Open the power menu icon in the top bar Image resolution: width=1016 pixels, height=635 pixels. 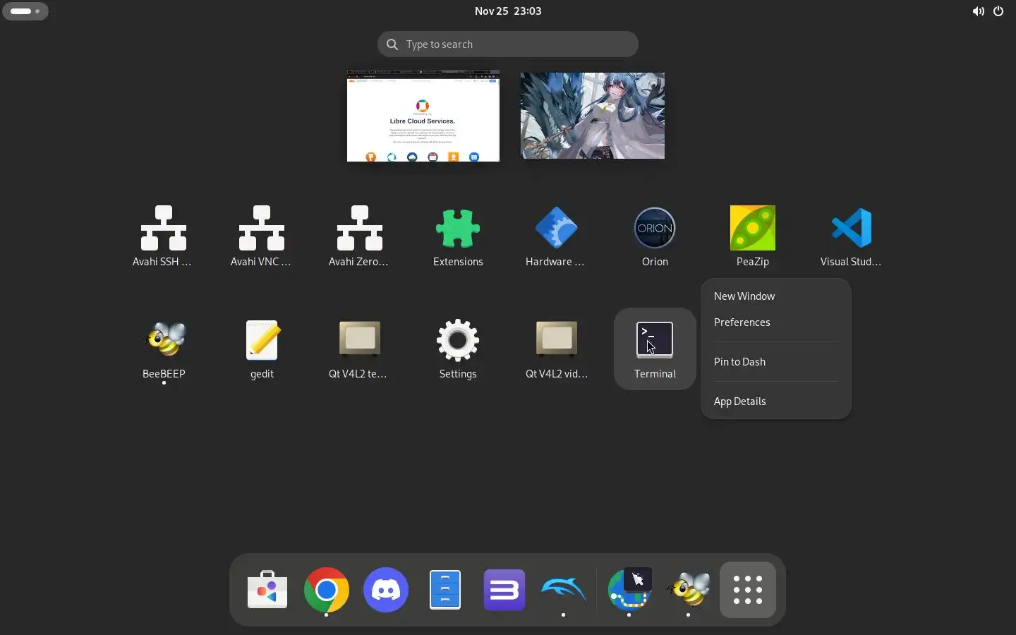pos(1000,11)
